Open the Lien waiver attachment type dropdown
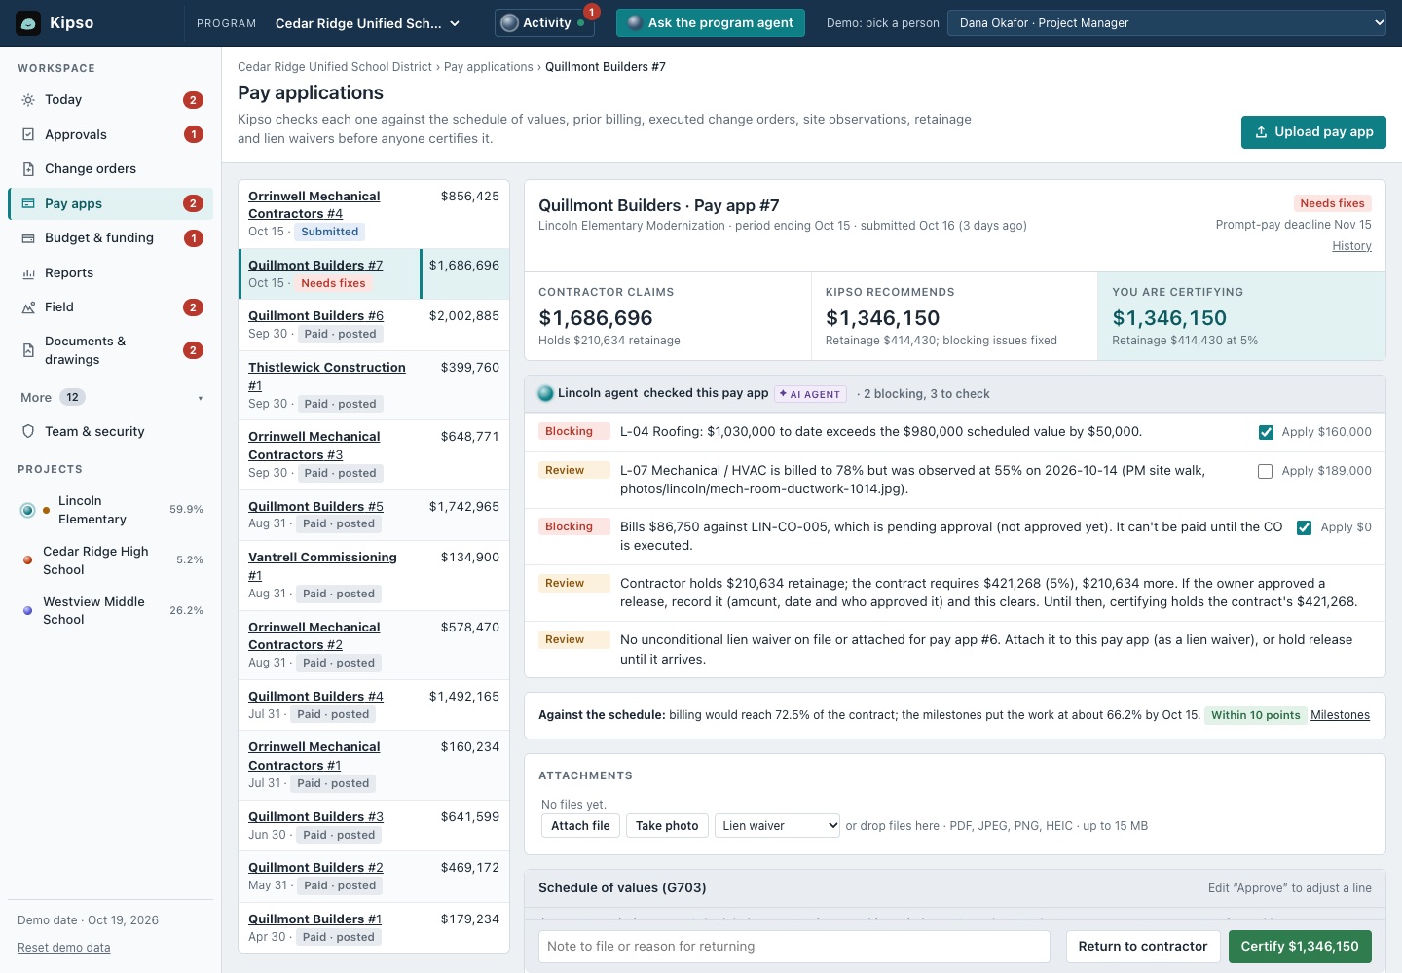 tap(777, 826)
